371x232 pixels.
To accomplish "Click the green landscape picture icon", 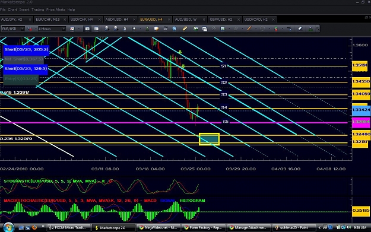I will 196,28.
